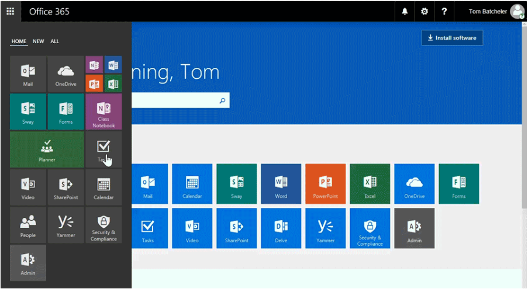Image resolution: width=528 pixels, height=289 pixels.
Task: Open OneDrive tile on home page
Action: [x=415, y=184]
